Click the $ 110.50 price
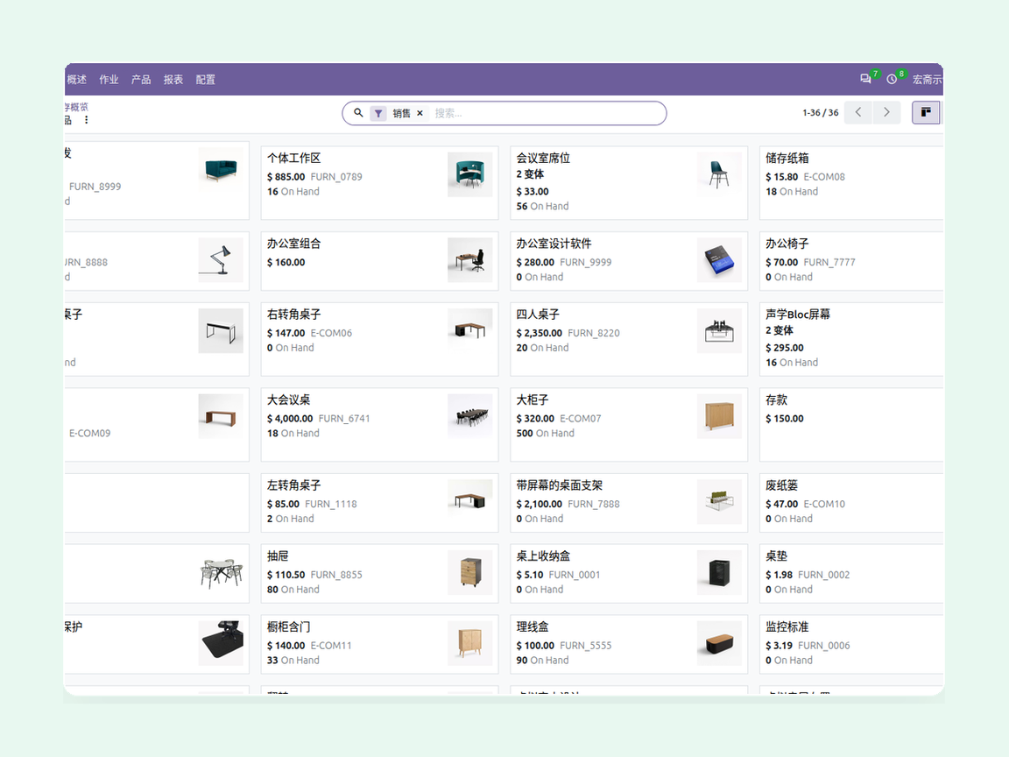Image resolution: width=1009 pixels, height=757 pixels. pyautogui.click(x=286, y=575)
